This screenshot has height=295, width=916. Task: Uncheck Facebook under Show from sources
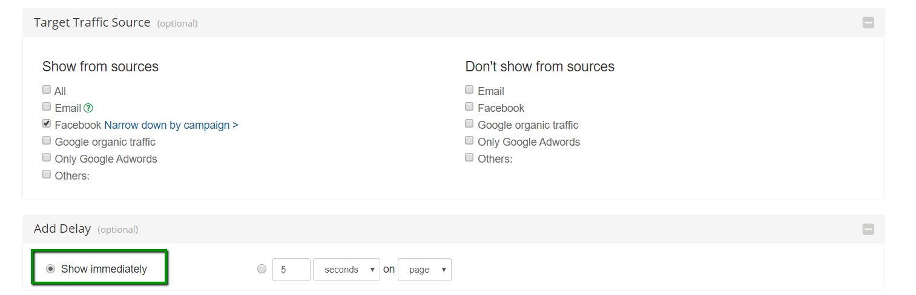(x=47, y=124)
